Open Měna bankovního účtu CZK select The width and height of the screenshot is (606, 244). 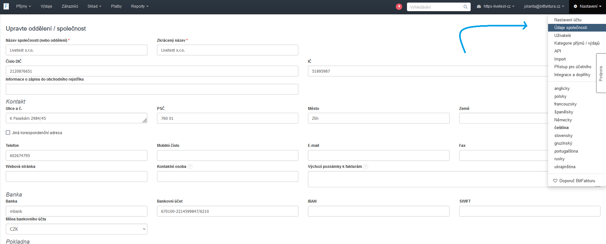[x=76, y=229]
